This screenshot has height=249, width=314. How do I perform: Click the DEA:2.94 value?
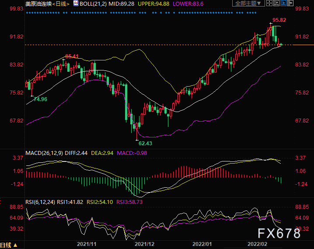tap(102, 153)
